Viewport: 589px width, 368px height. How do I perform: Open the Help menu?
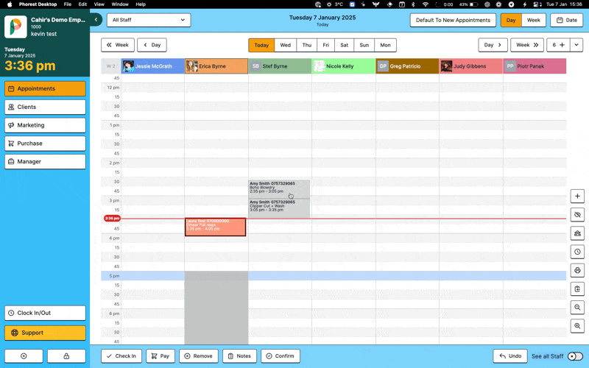coord(141,4)
